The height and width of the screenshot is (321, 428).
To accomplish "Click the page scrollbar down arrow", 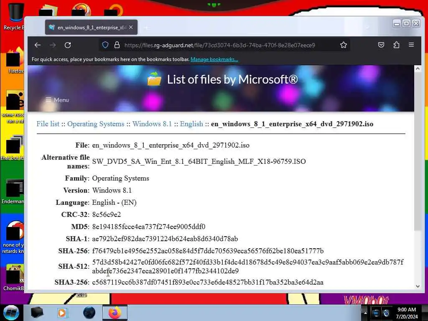I will (x=418, y=286).
